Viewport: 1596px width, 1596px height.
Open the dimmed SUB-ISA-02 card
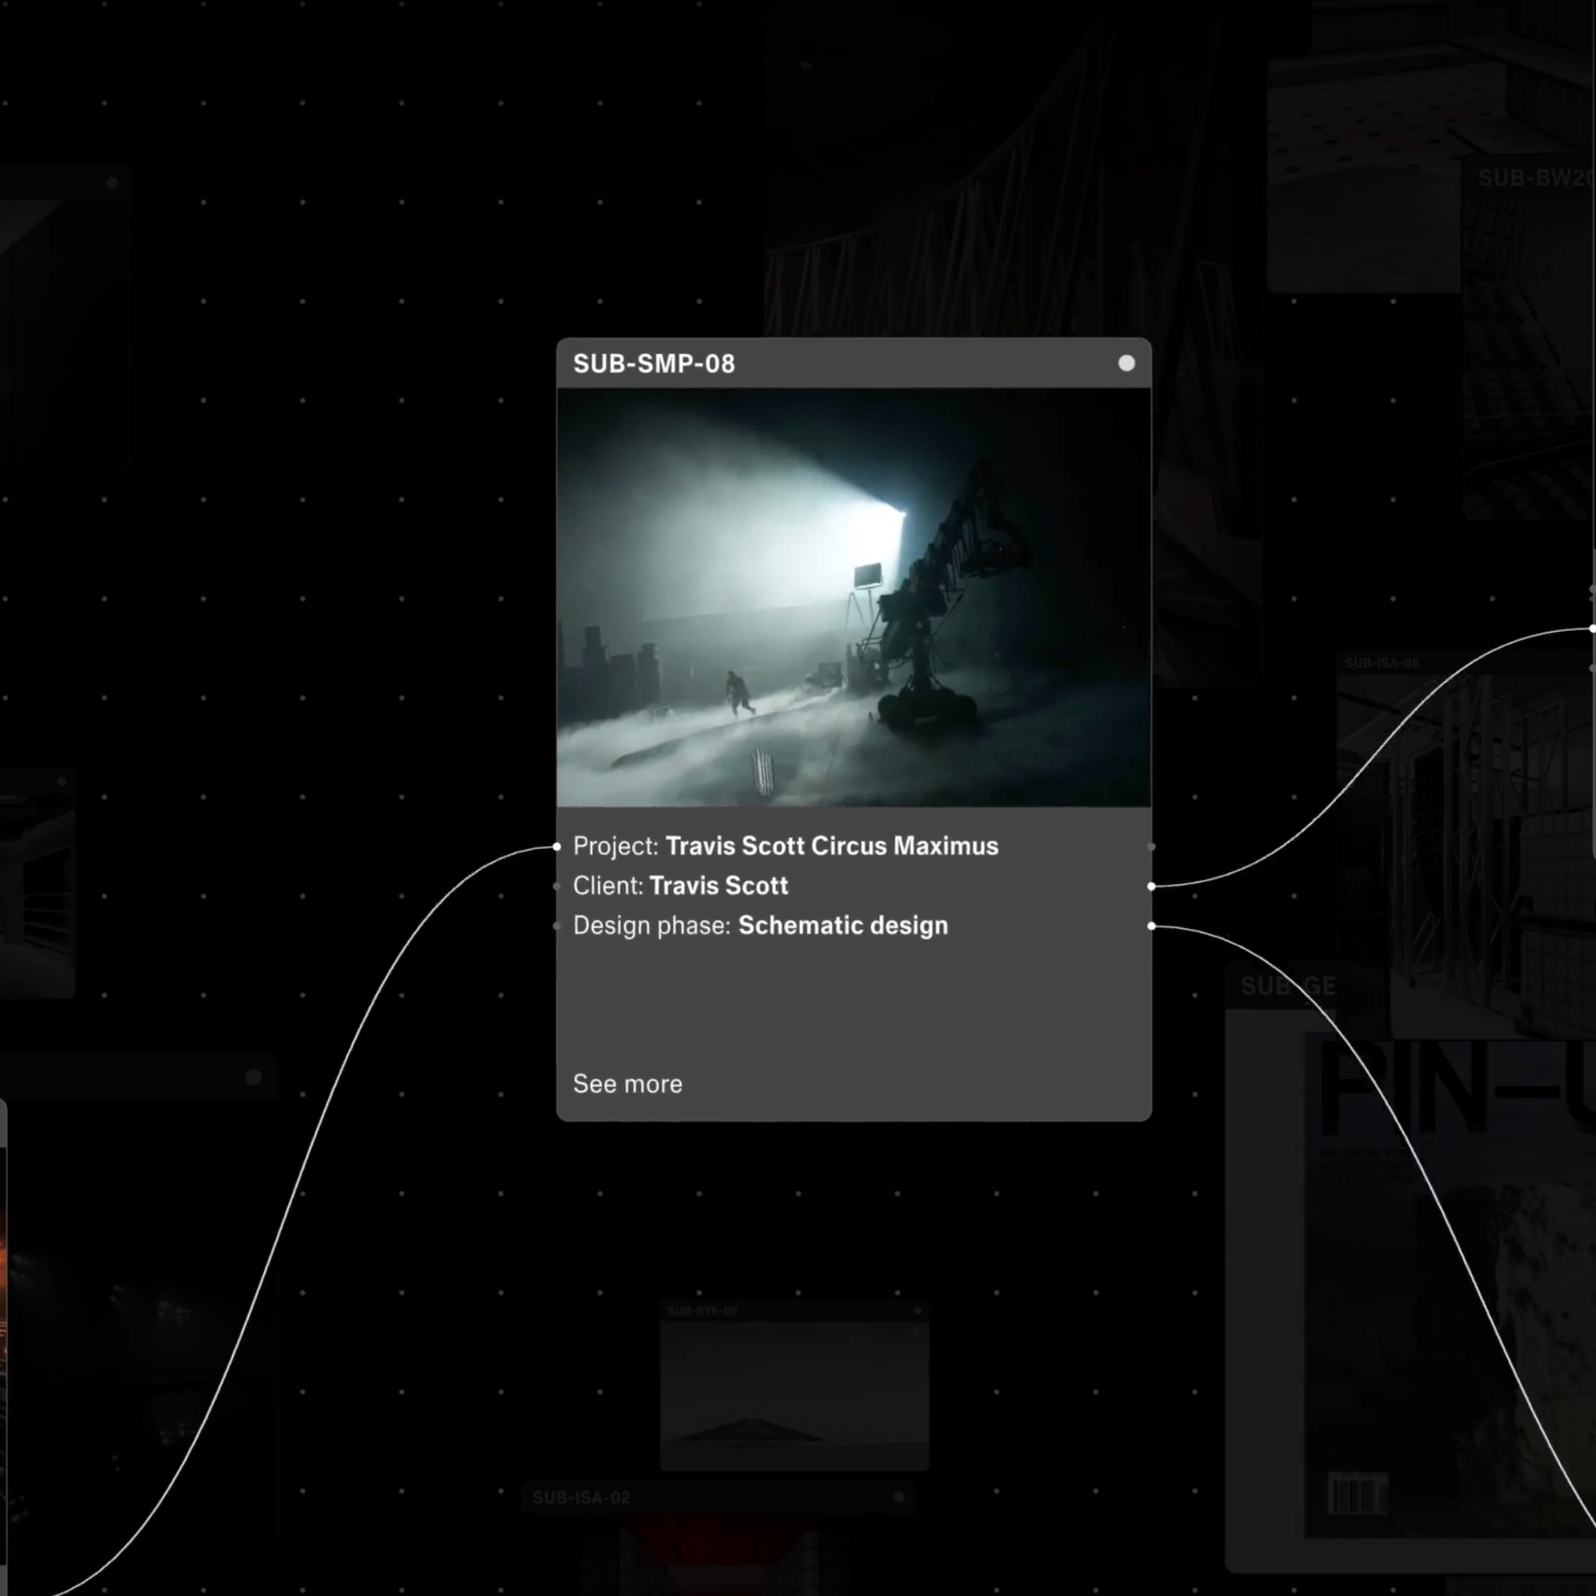tap(719, 1539)
